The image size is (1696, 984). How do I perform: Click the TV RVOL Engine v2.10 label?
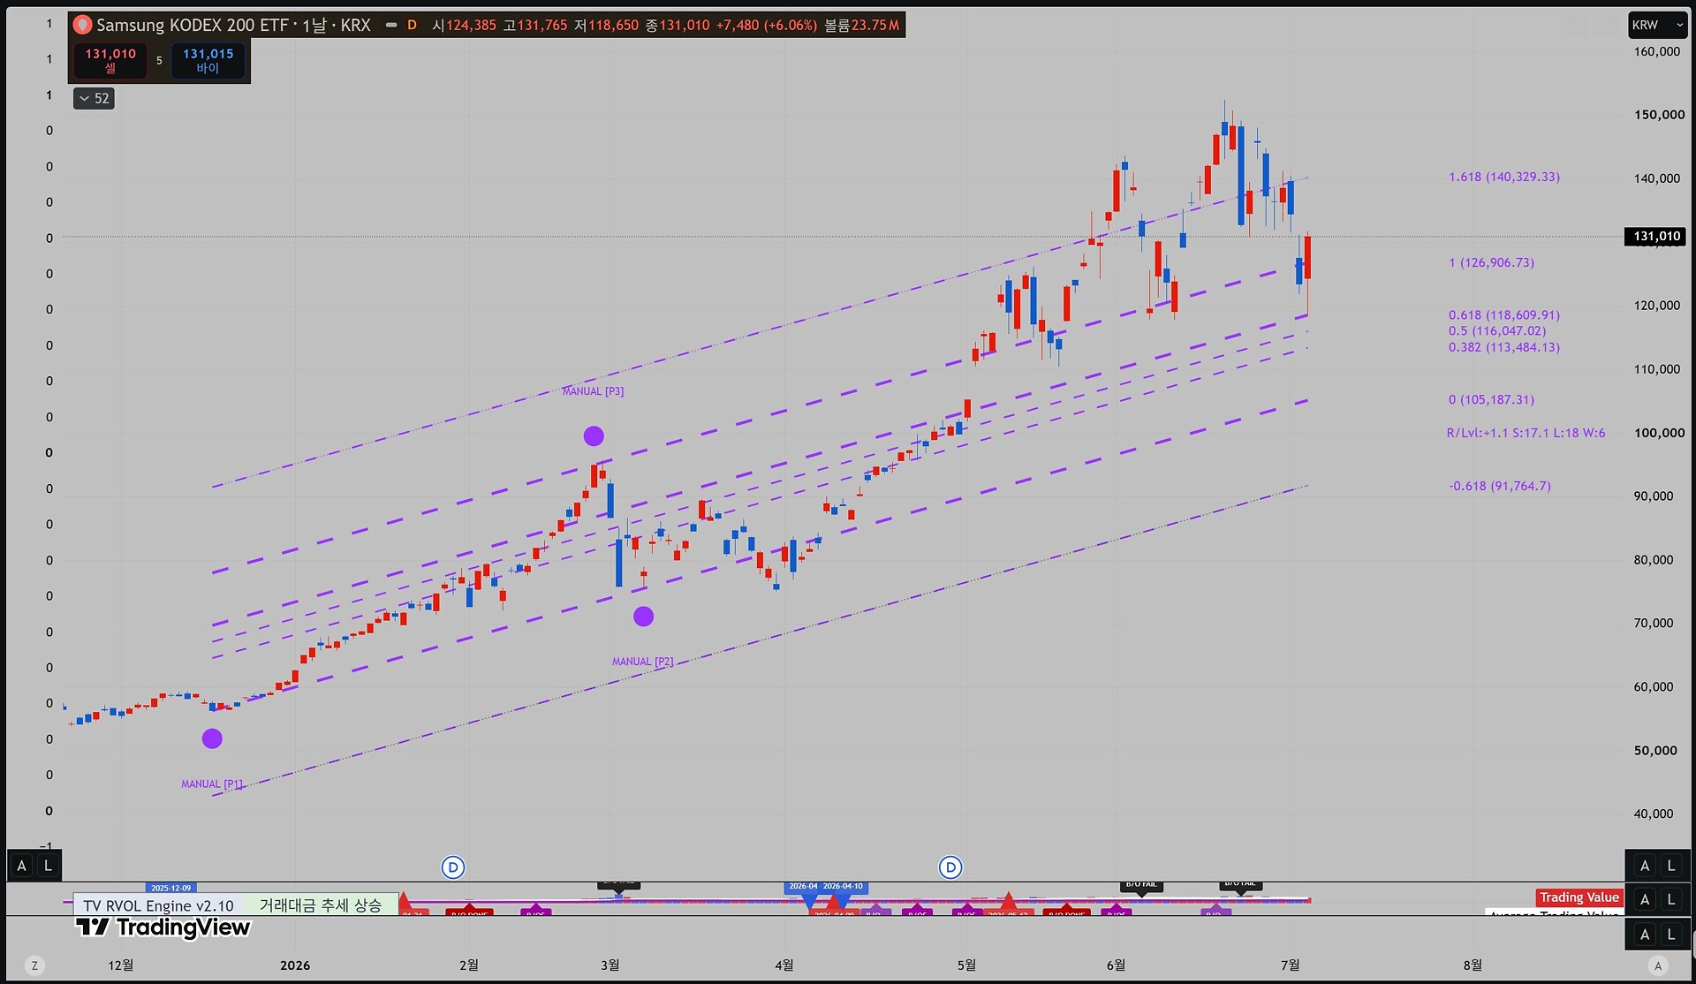(x=158, y=905)
